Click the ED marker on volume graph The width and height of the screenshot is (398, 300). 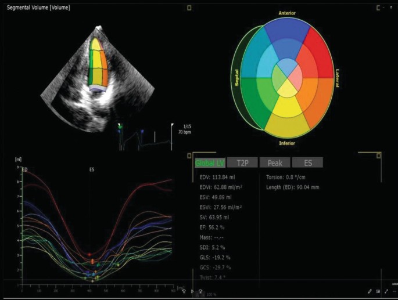[x=24, y=169]
